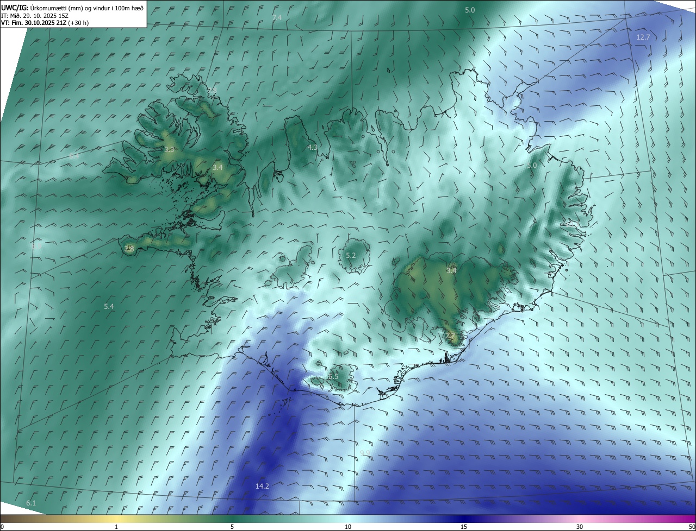The width and height of the screenshot is (696, 531).
Task: Click the 'VT: Fim. 30.10.2025 21Z (+30 h)' line
Action: (x=45, y=23)
